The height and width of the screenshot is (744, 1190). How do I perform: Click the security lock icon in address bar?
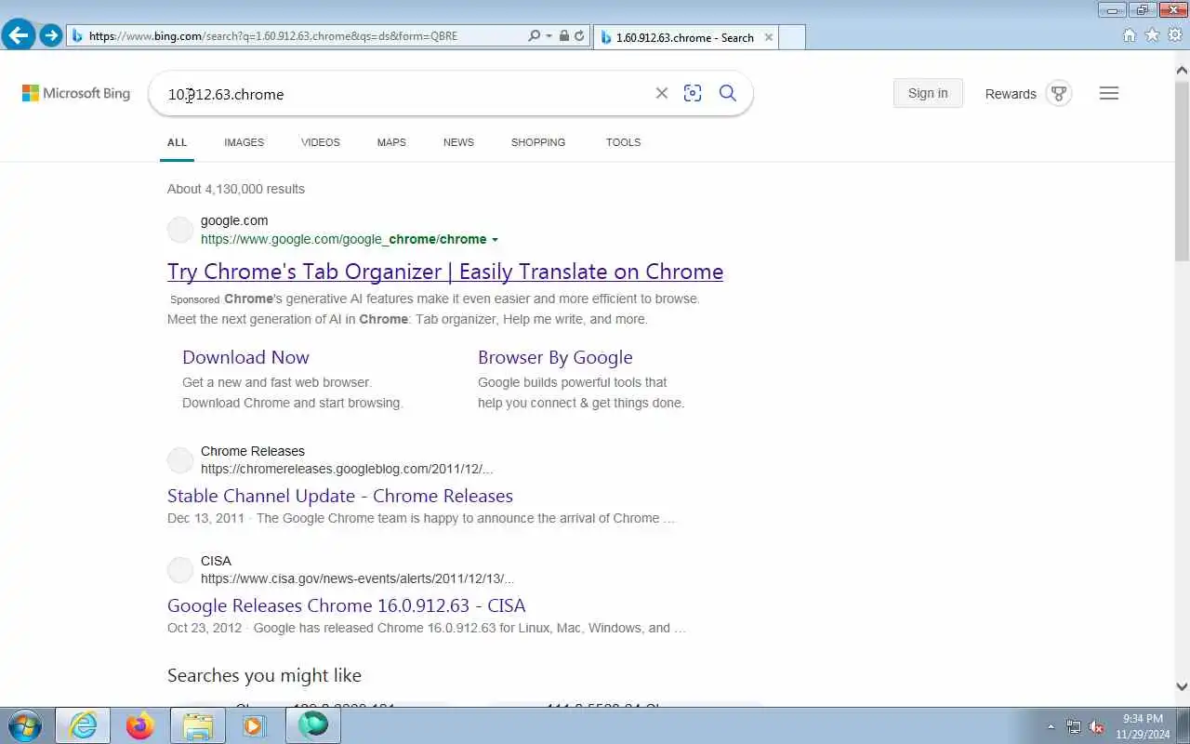pos(564,36)
